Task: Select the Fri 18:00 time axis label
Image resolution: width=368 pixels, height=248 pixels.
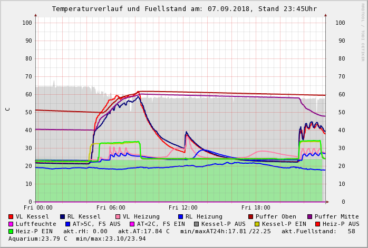Action: [x=256, y=208]
